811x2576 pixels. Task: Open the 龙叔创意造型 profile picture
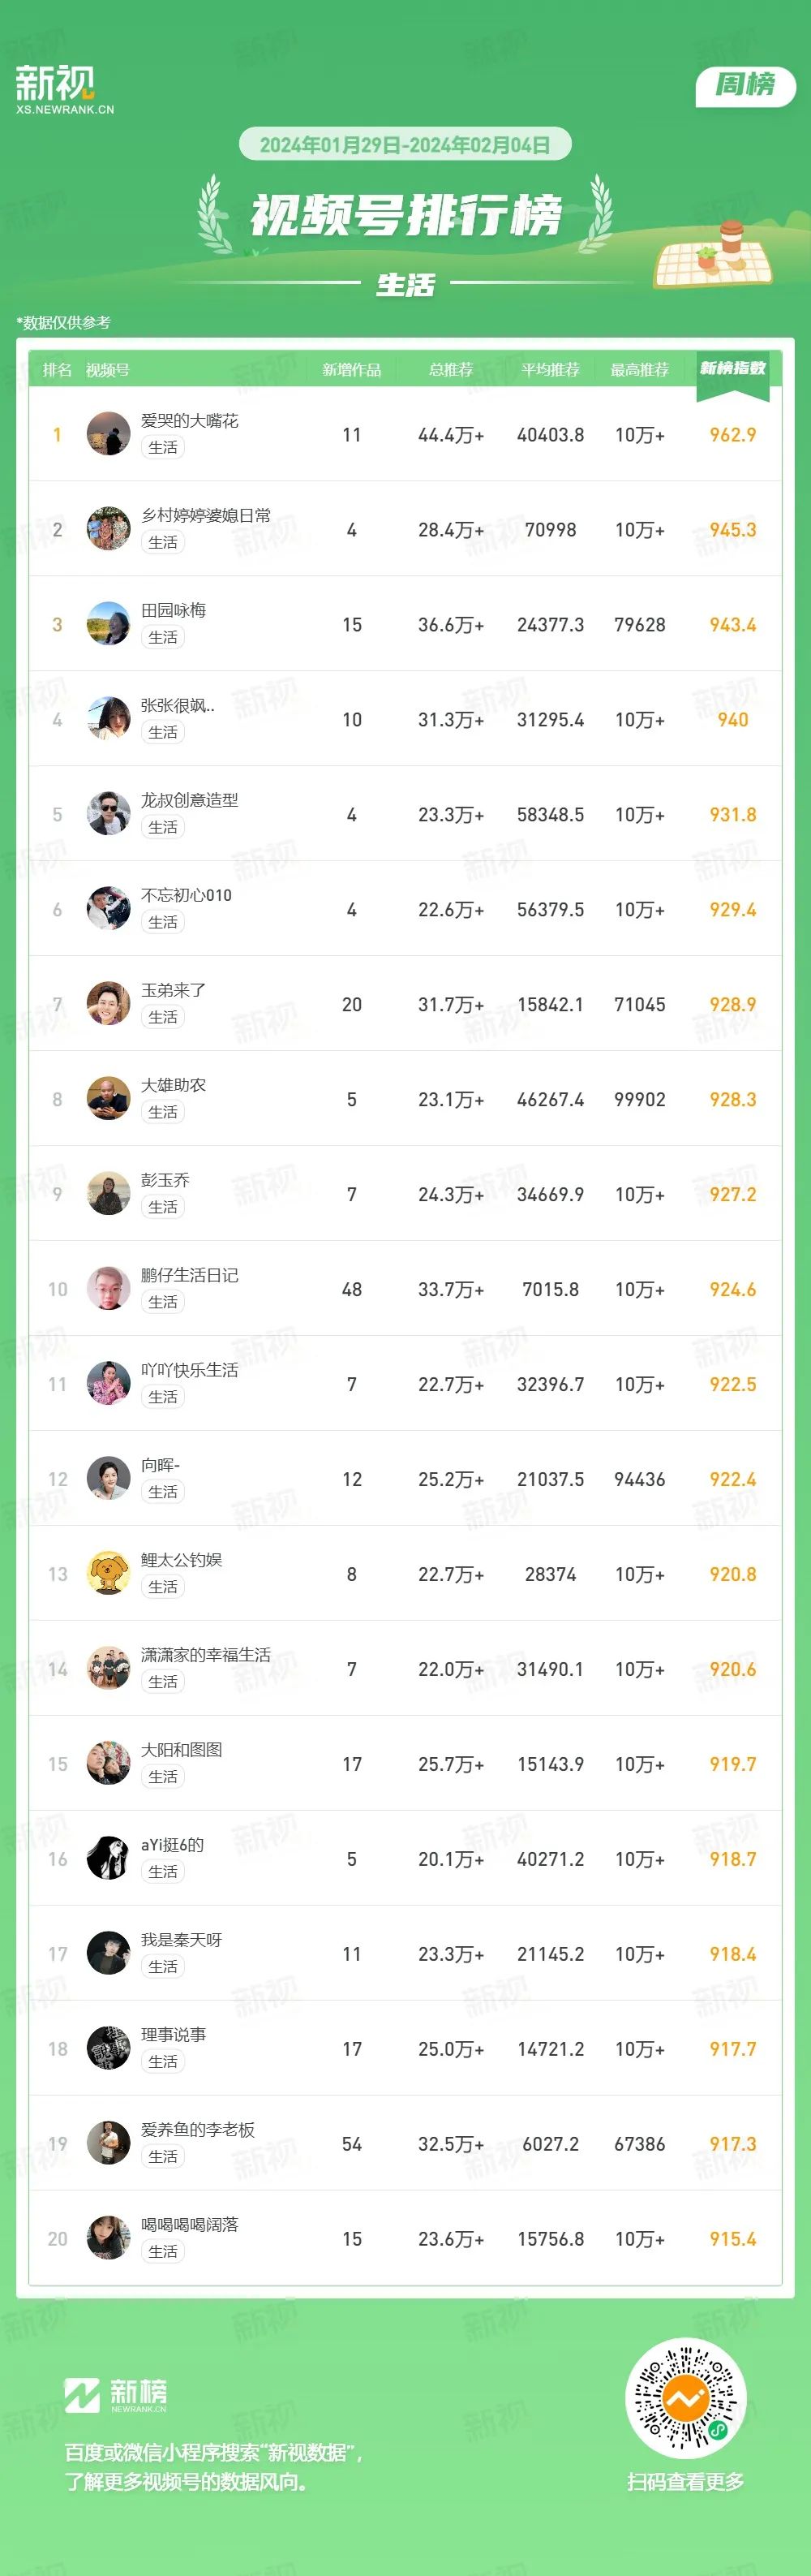108,814
